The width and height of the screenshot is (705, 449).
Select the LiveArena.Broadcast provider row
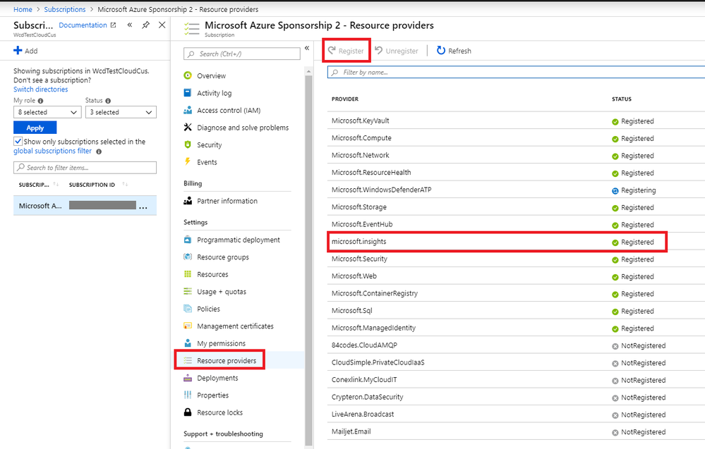tap(516, 414)
